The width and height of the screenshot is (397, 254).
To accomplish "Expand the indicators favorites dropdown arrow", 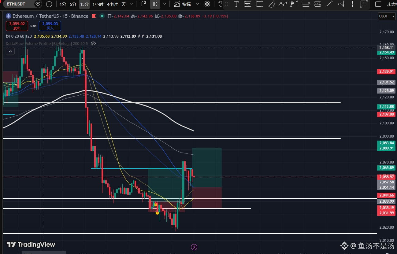I will (197, 4).
